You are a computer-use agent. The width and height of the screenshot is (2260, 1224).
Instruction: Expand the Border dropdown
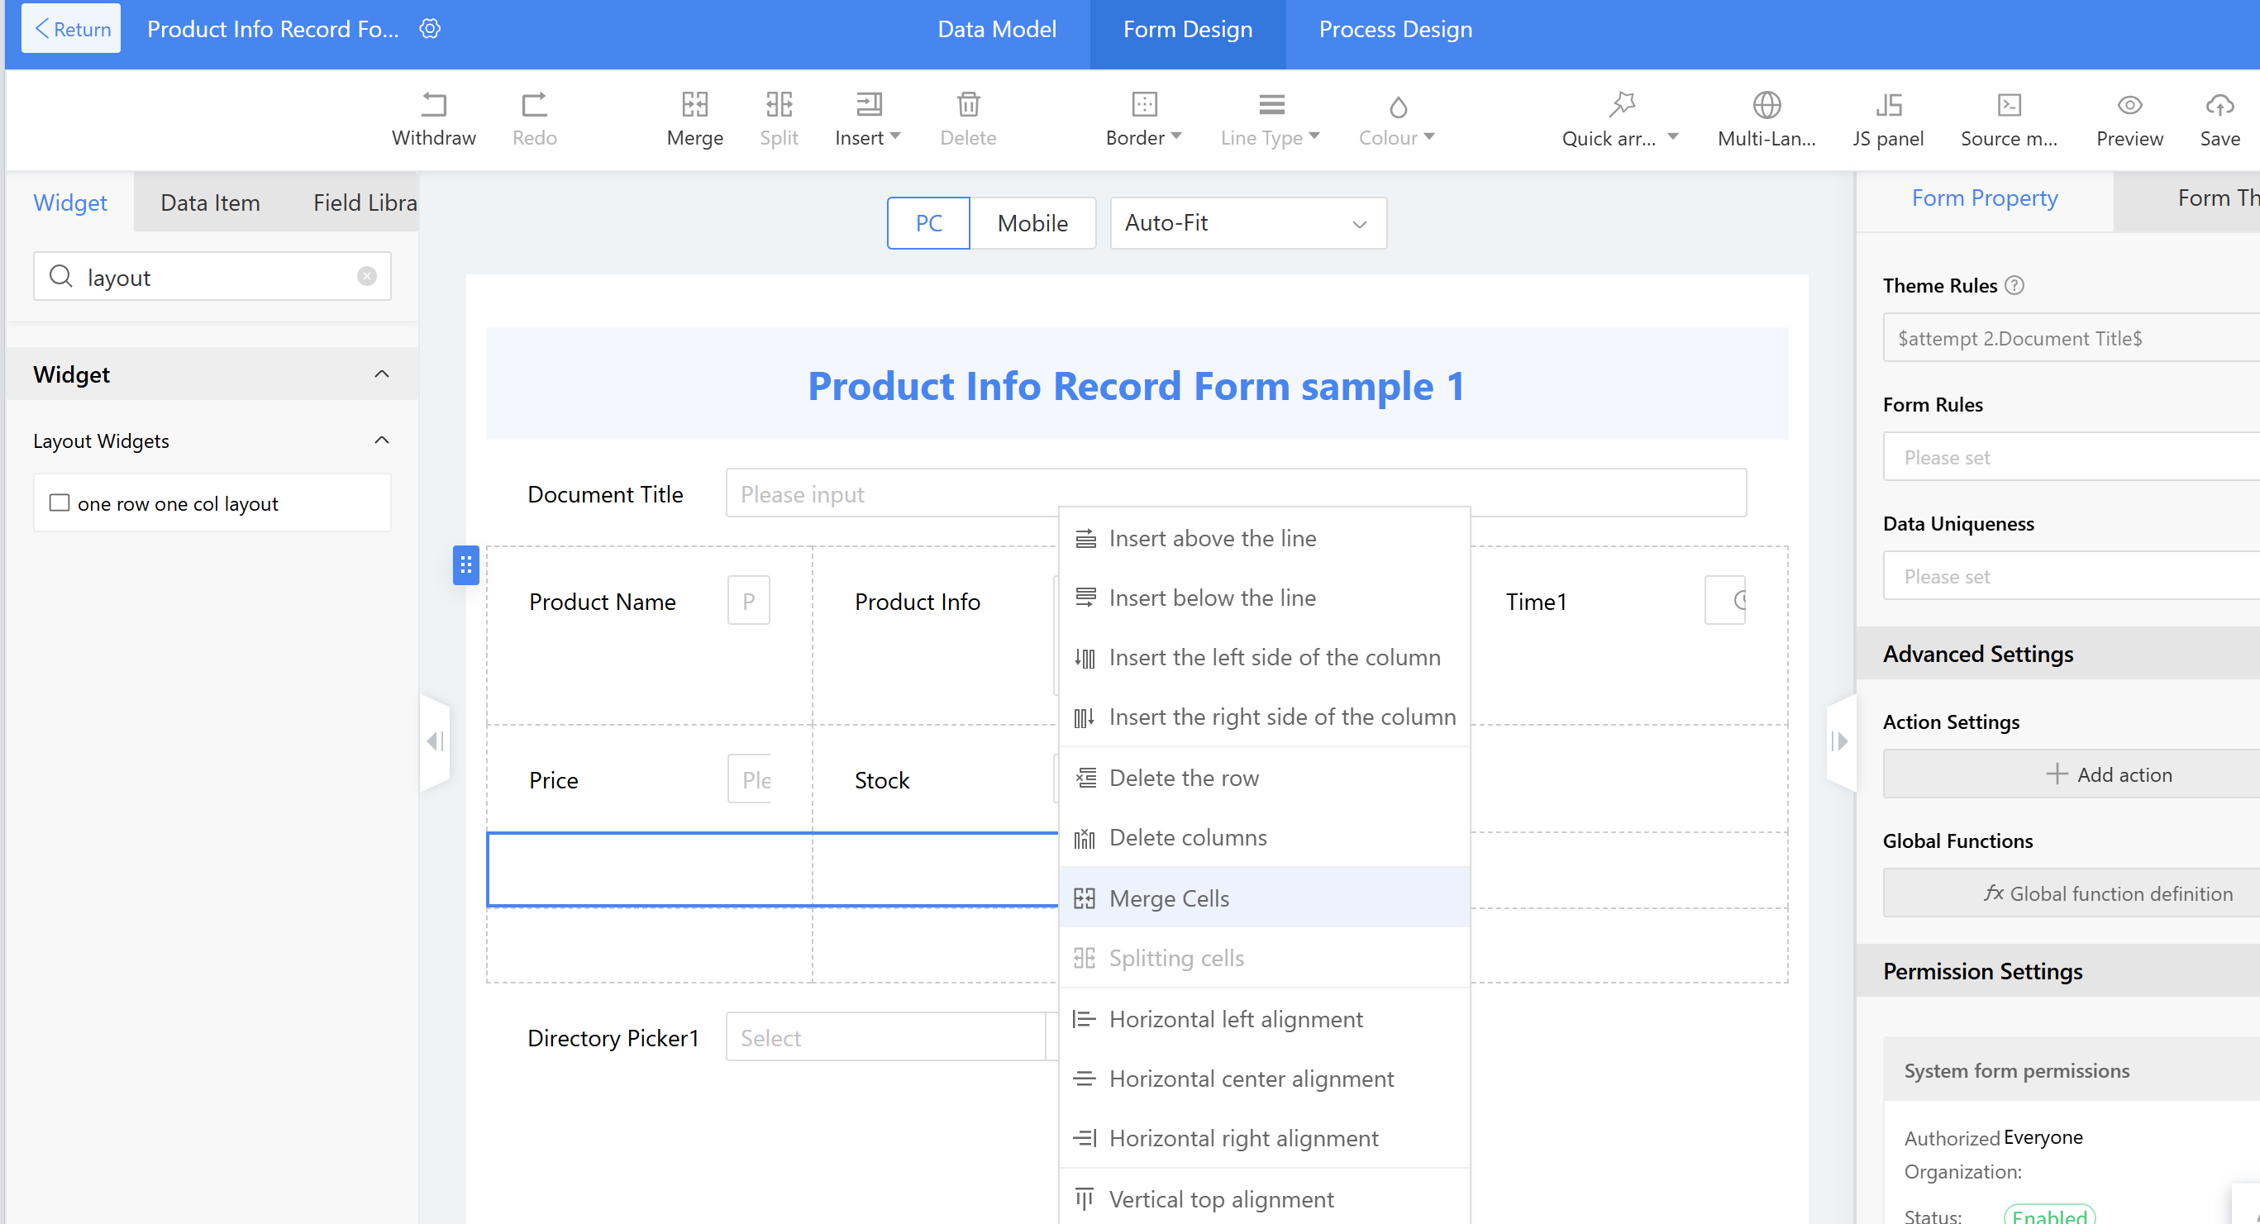(1143, 138)
